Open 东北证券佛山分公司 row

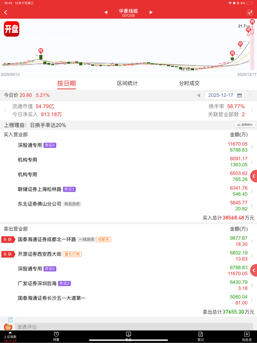coord(128,206)
